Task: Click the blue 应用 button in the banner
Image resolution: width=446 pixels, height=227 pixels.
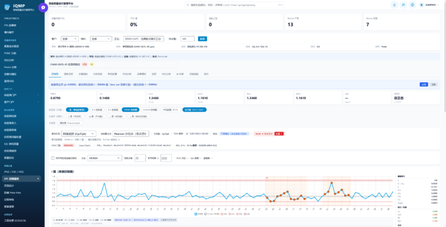Action: (423, 85)
